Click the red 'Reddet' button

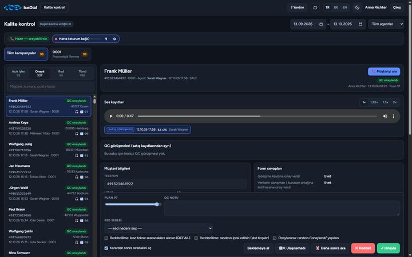(x=363, y=248)
